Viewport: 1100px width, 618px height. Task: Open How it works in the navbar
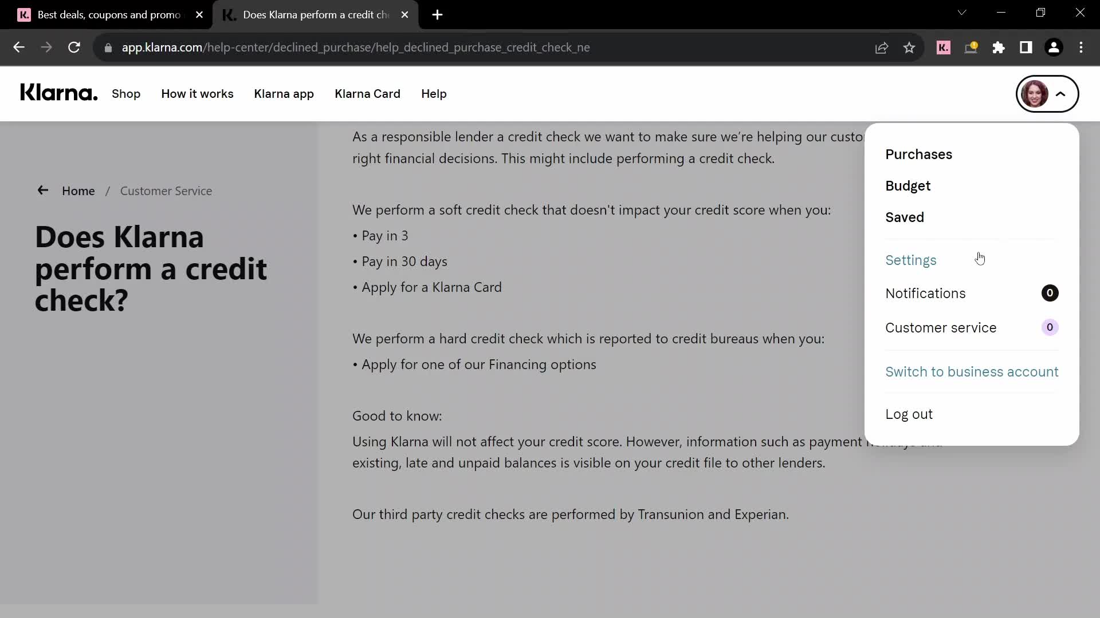tap(197, 94)
